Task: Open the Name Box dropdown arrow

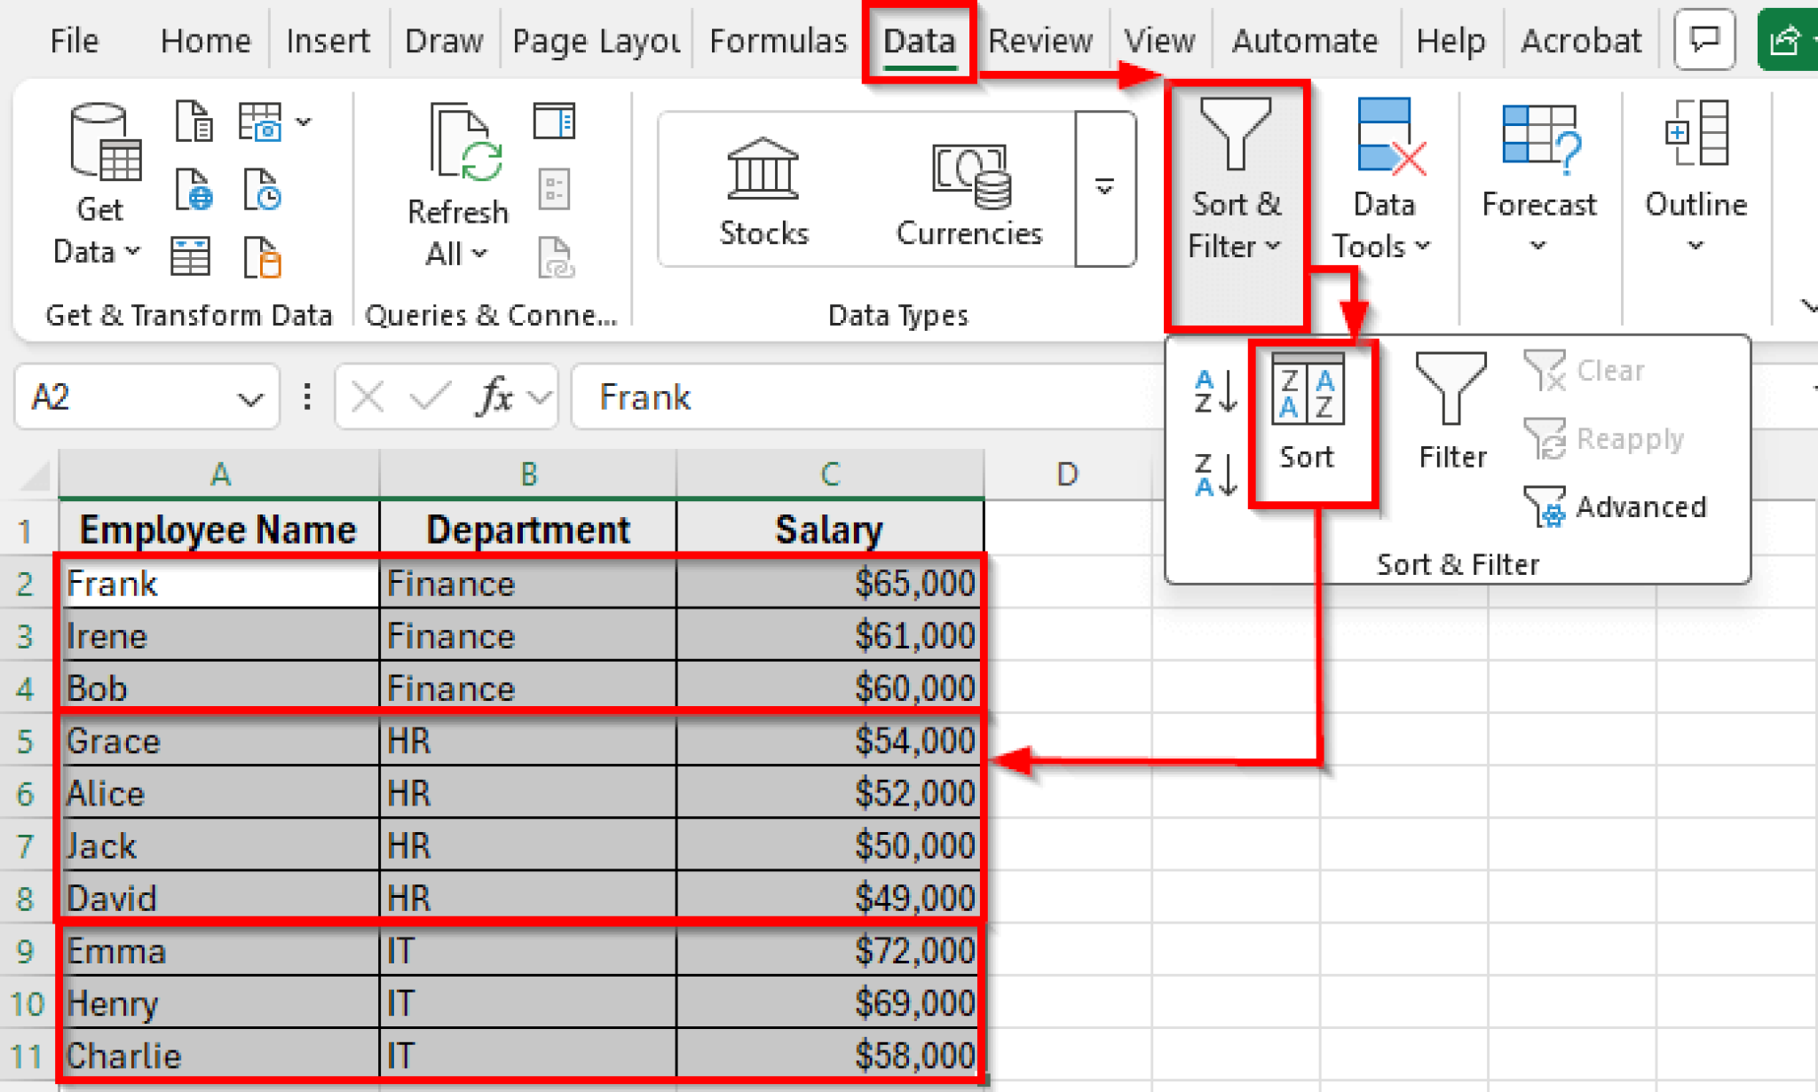Action: click(x=249, y=397)
